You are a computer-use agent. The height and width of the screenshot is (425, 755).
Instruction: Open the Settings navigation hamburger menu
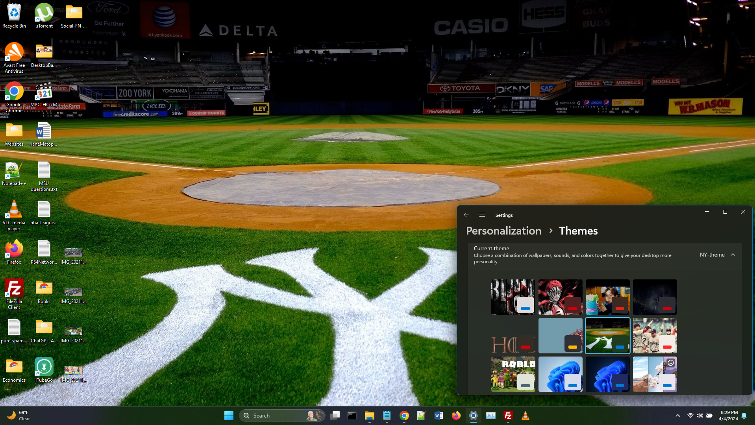[x=482, y=215]
